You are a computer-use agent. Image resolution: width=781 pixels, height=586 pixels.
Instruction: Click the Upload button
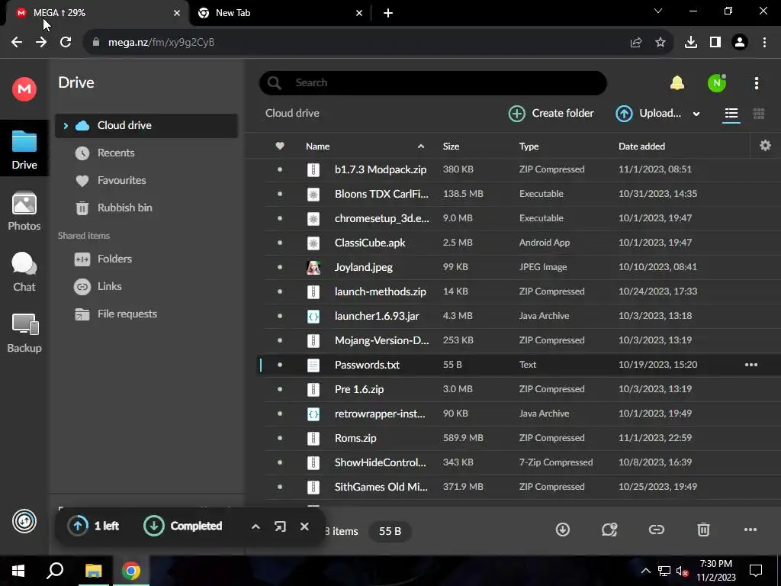[x=648, y=113]
